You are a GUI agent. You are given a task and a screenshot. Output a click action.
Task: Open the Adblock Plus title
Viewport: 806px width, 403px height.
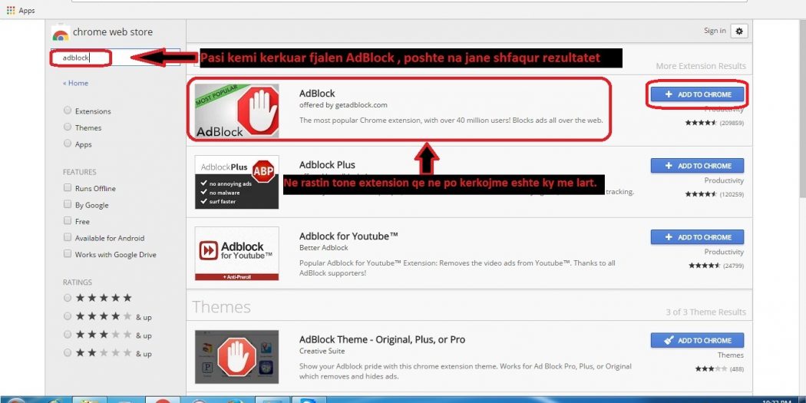[328, 165]
